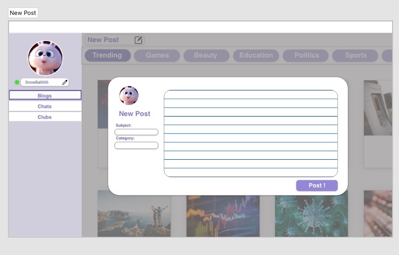This screenshot has width=399, height=255.
Task: Click the Subject: label
Action: [x=124, y=125]
